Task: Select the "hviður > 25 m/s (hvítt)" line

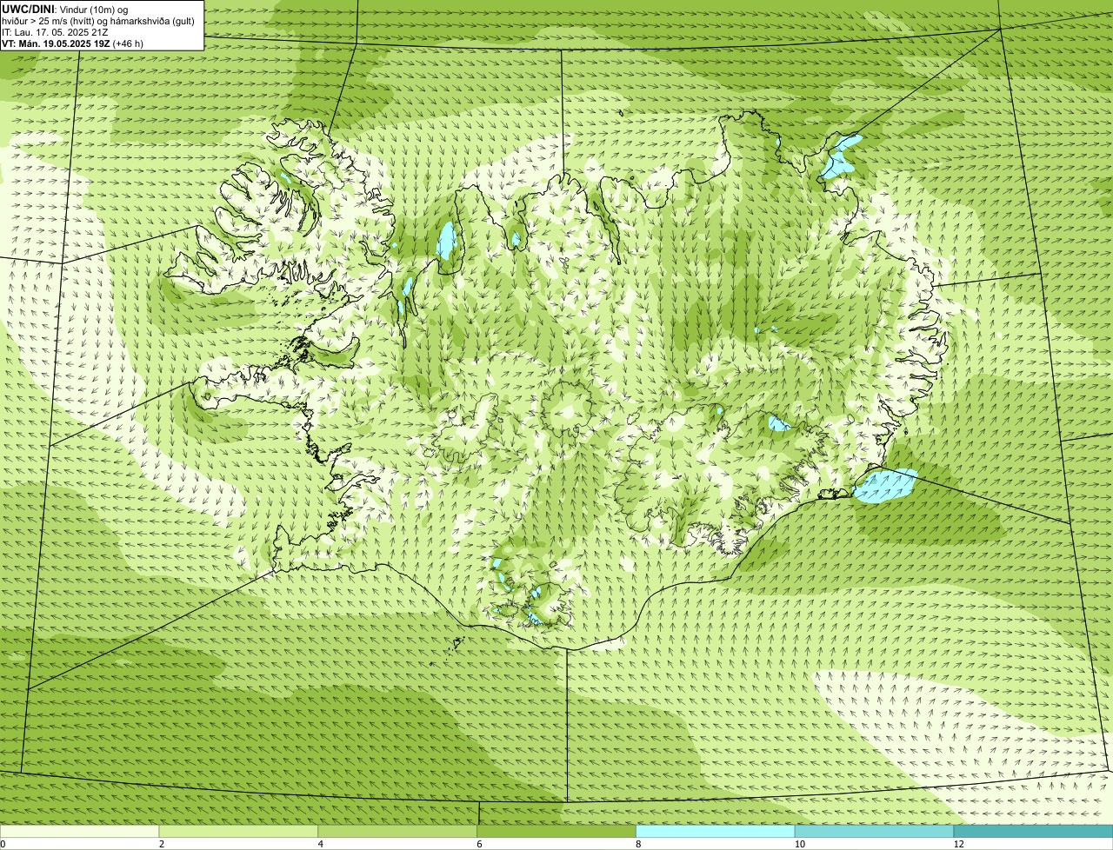Action: [49, 21]
